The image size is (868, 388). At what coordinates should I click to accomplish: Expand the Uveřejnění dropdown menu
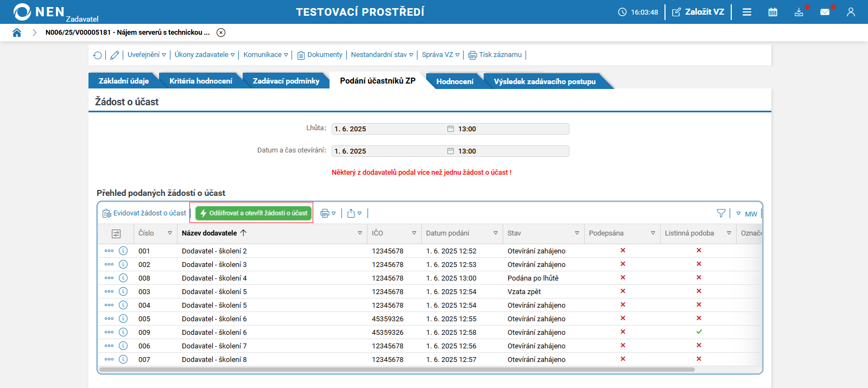[147, 55]
